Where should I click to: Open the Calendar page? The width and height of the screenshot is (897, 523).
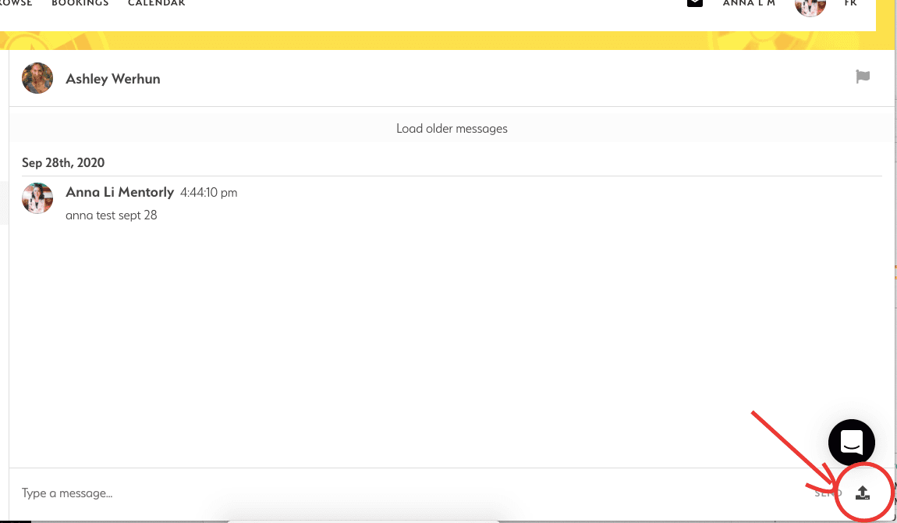(156, 4)
